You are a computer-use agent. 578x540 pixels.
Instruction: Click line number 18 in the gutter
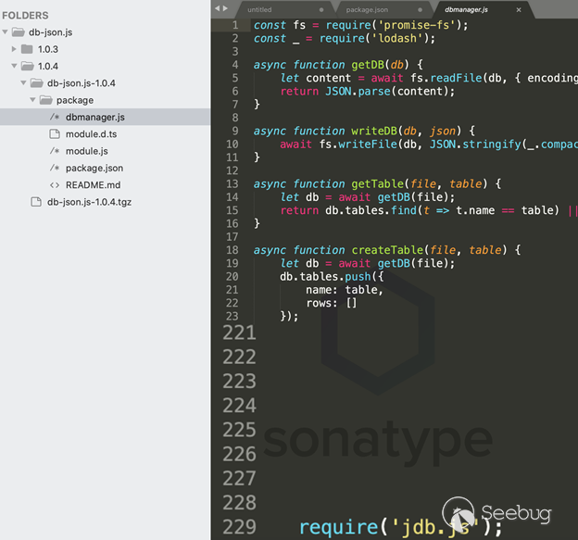232,250
